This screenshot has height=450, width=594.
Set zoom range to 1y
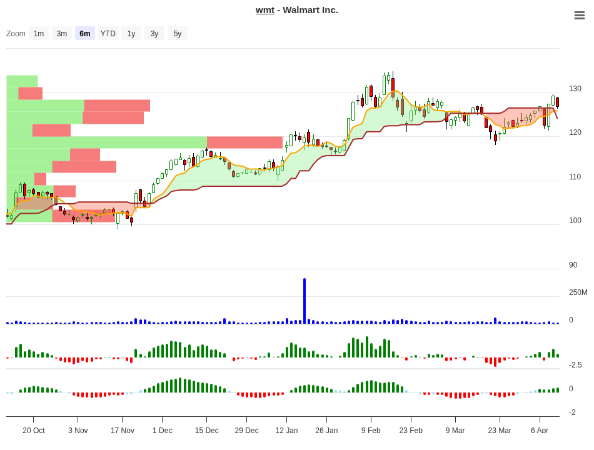(x=131, y=33)
